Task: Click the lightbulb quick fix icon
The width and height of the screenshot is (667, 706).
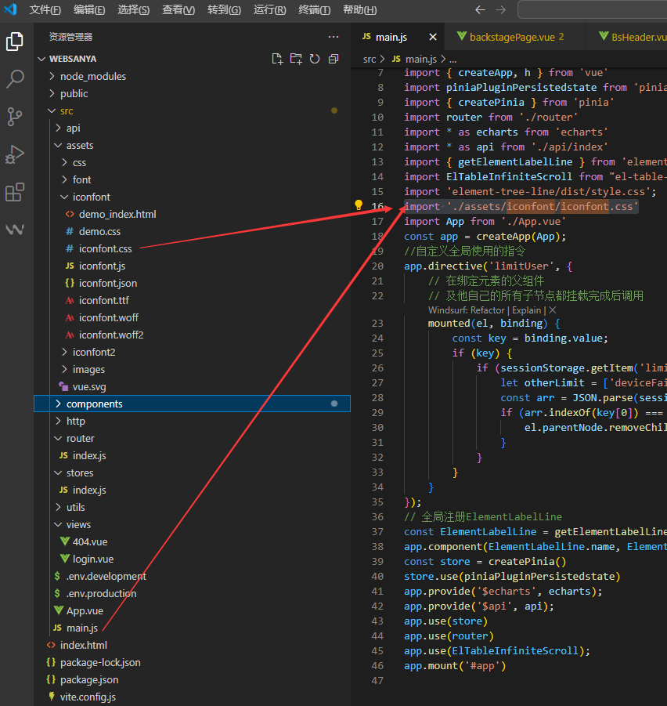Action: pyautogui.click(x=359, y=205)
